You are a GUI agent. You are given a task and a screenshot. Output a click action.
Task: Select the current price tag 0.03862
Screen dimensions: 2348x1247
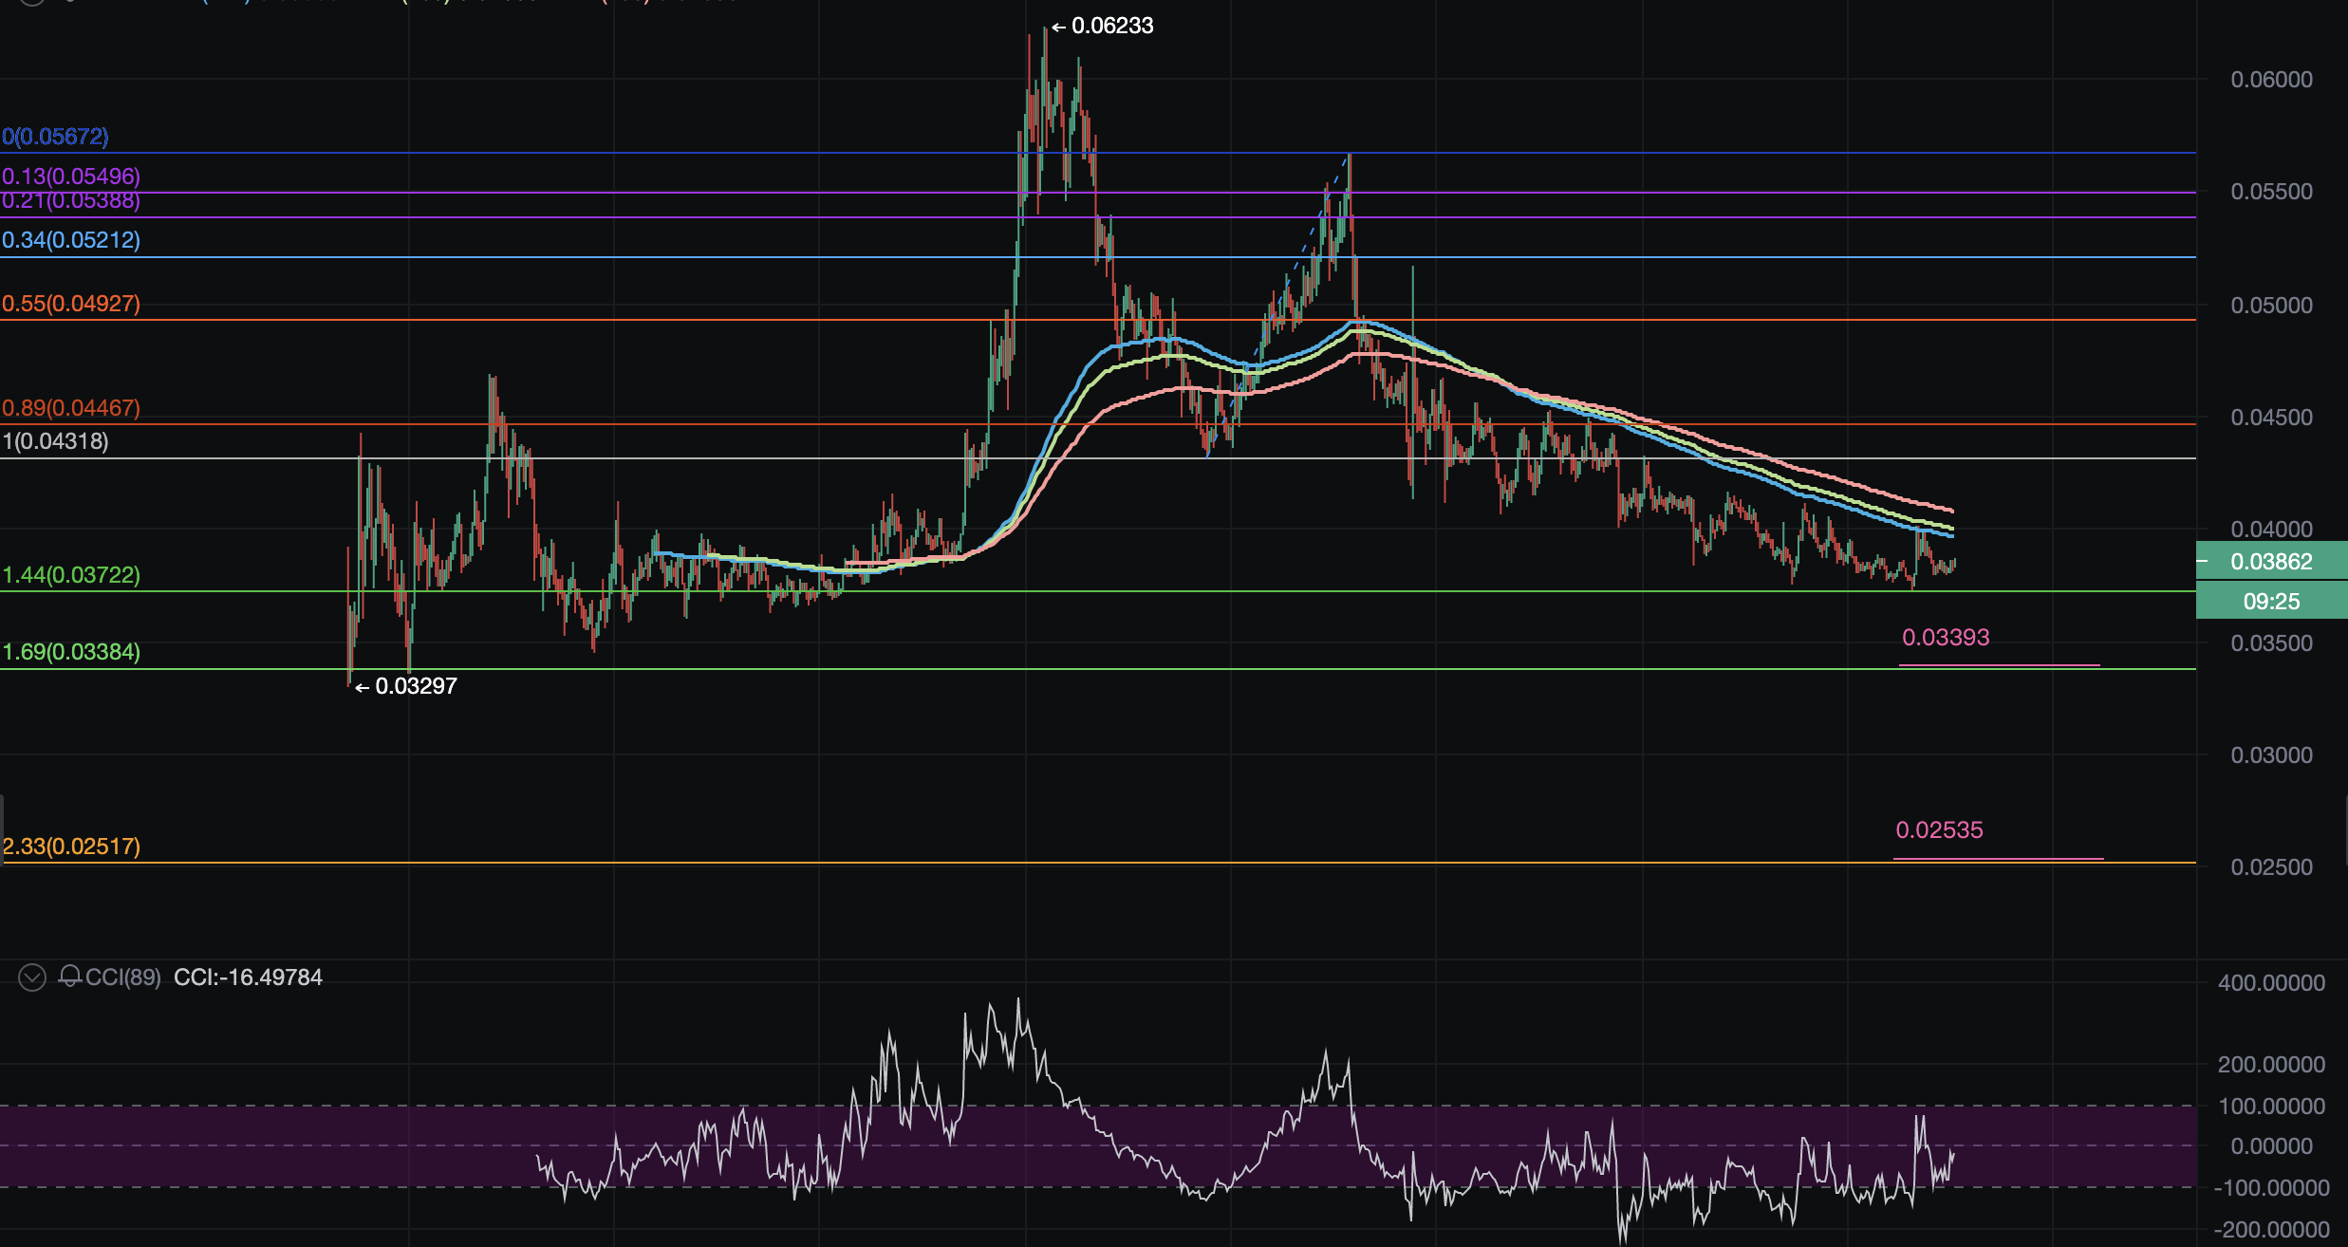[2270, 562]
